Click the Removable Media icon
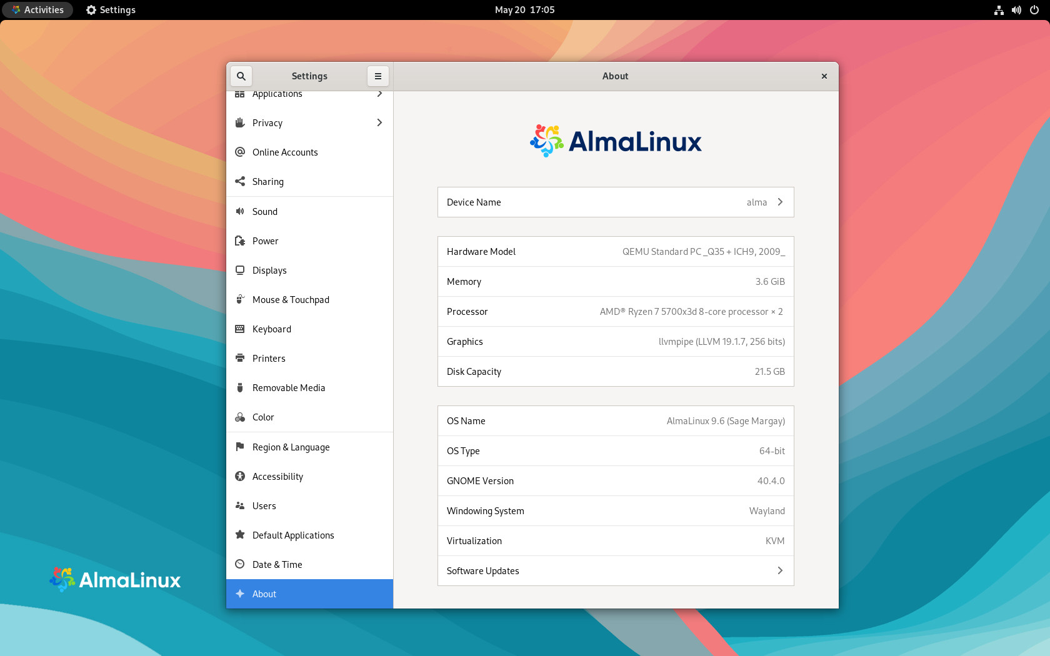The height and width of the screenshot is (656, 1050). pos(240,387)
